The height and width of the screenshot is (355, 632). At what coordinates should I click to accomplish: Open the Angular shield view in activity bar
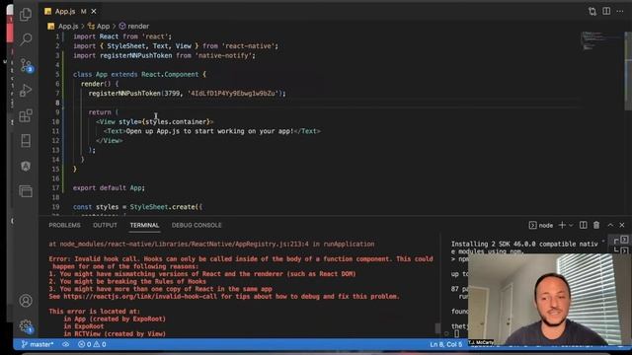(26, 167)
